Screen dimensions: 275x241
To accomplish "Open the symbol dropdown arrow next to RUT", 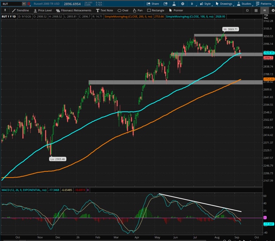I will (x=24, y=4).
